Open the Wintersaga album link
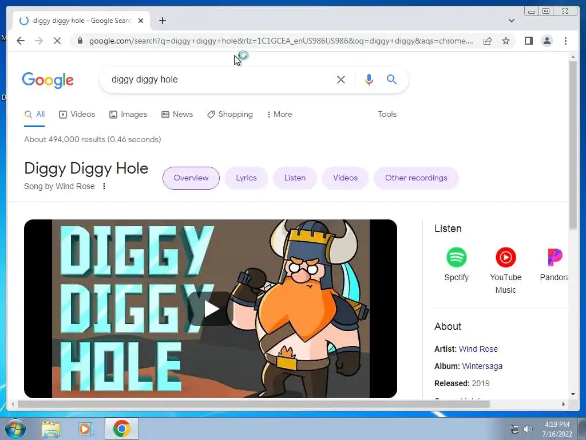The image size is (586, 440). coord(482,366)
